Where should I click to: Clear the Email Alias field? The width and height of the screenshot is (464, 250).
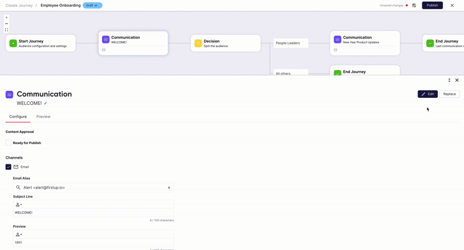click(169, 187)
